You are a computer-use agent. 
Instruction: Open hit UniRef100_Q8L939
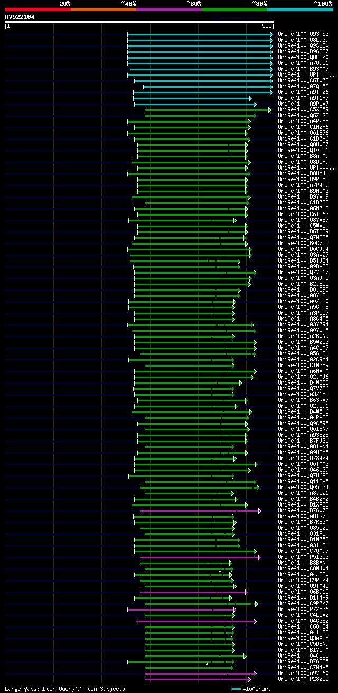coord(303,40)
